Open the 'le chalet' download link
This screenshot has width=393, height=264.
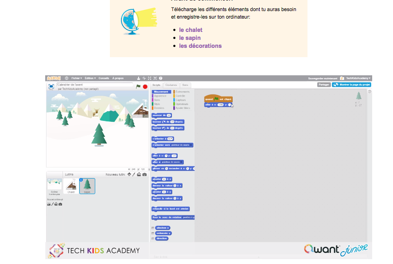tap(191, 30)
